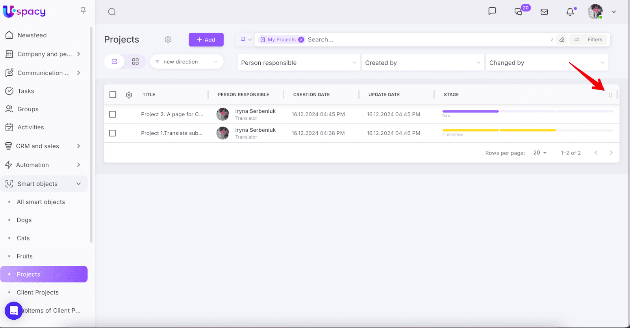This screenshot has width=630, height=328.
Task: Check the box for Project 1 row
Action: point(113,133)
